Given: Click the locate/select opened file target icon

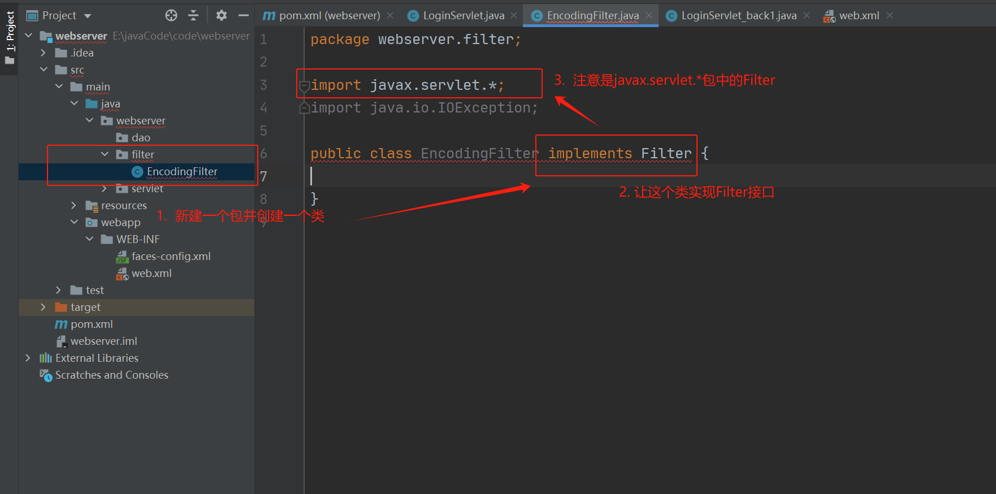Looking at the screenshot, I should click(171, 15).
